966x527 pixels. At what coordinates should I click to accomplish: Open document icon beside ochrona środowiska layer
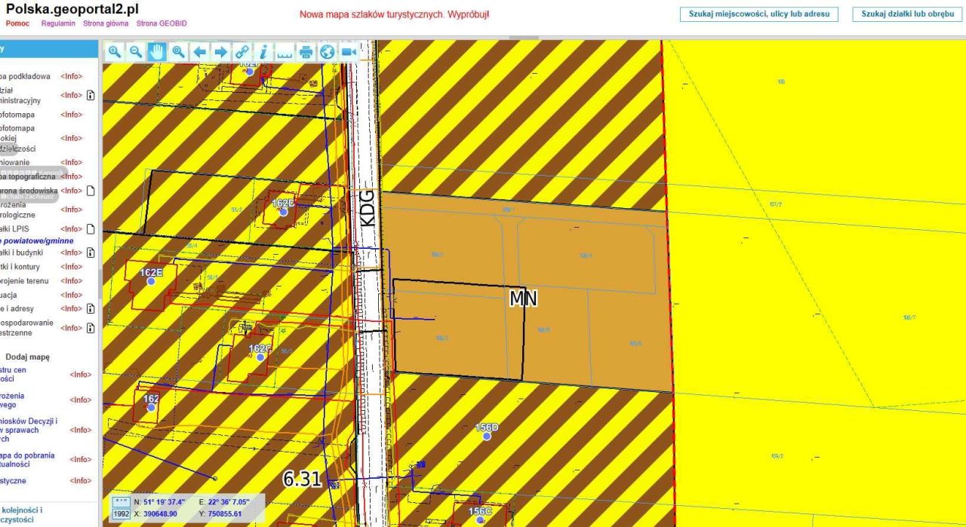click(91, 191)
